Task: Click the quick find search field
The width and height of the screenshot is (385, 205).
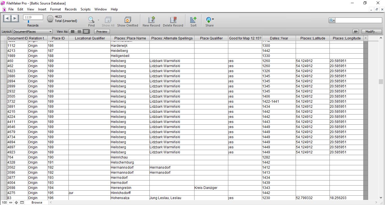Action: coord(358,20)
